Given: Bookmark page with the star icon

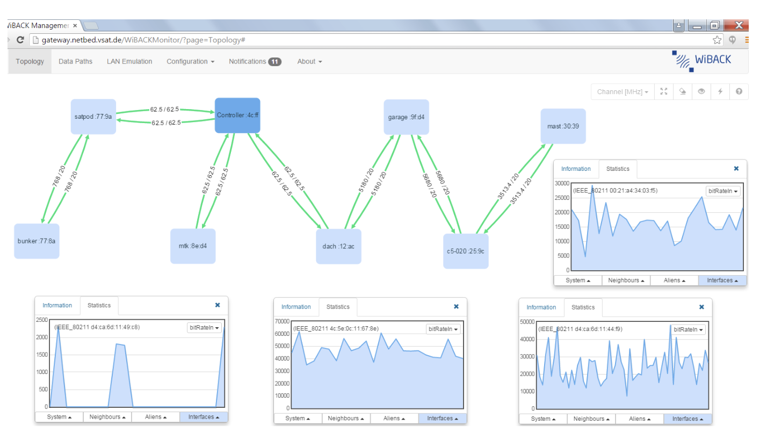Looking at the screenshot, I should (x=717, y=40).
